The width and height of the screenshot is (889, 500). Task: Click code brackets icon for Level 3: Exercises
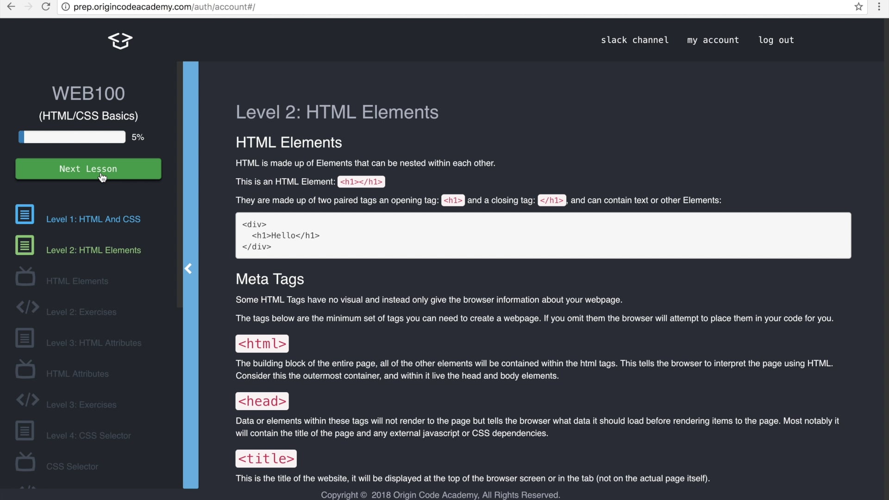pos(27,400)
